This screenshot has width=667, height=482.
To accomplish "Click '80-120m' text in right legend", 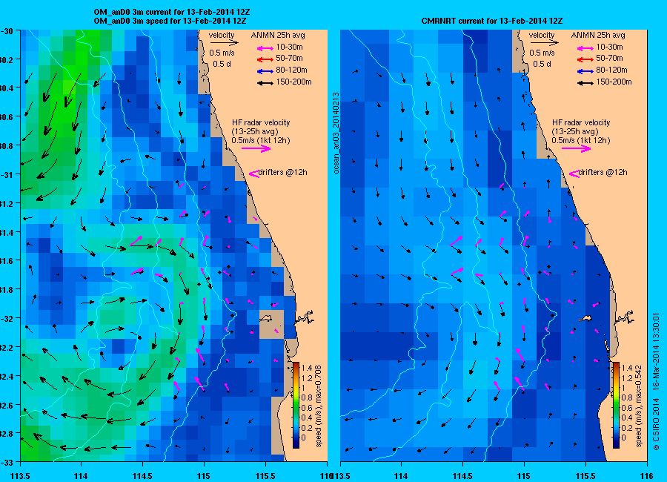I will click(612, 70).
